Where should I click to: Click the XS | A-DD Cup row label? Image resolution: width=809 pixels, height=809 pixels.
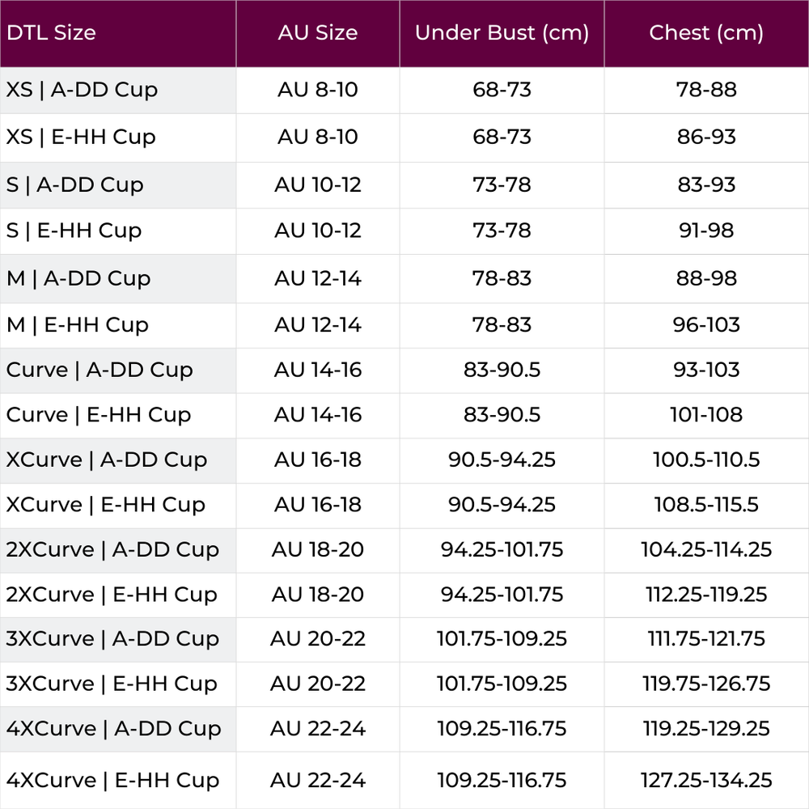[x=82, y=91]
